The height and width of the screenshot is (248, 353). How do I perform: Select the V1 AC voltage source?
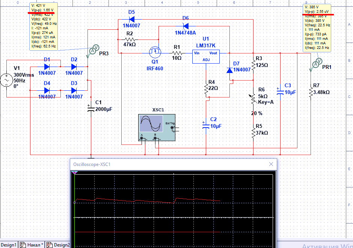(x=7, y=81)
